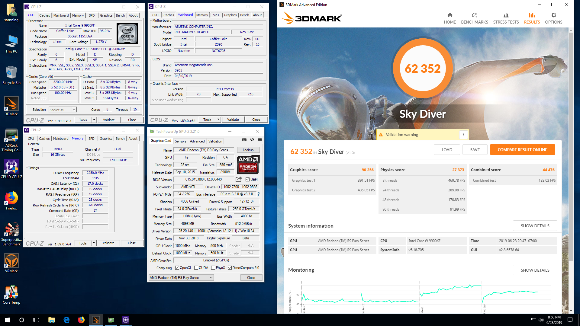Open ASRock Timing Configurator desktop icon
580x326 pixels.
[x=11, y=140]
